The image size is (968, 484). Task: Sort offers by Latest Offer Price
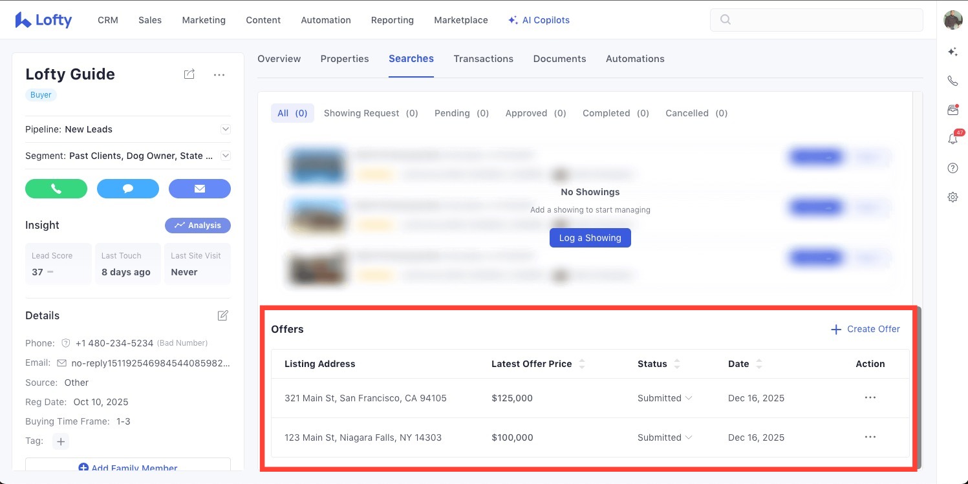(581, 364)
